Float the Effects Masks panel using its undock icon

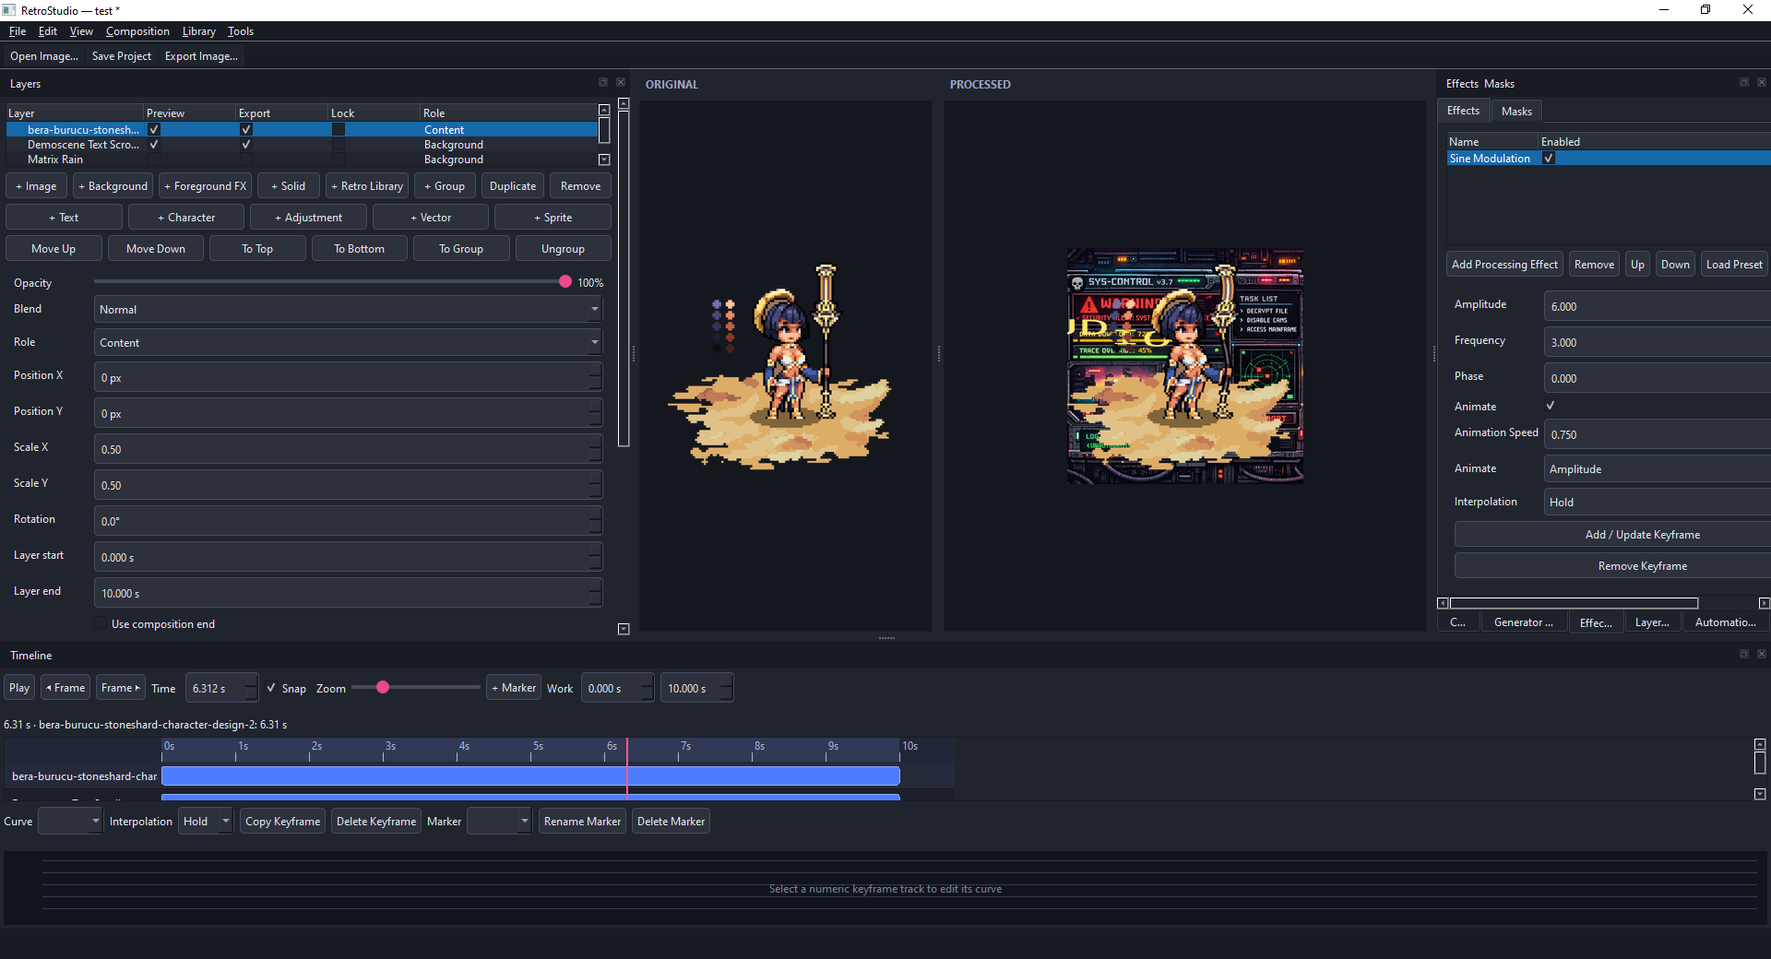point(1744,82)
